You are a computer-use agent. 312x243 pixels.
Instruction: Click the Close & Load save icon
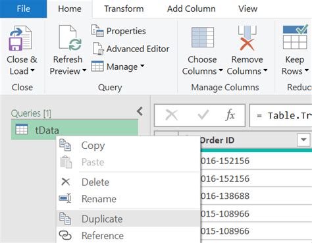pos(20,38)
